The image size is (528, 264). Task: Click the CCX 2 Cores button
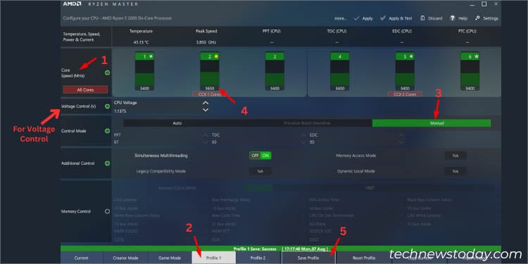point(405,94)
